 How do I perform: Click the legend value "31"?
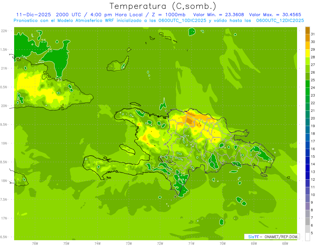[313, 34]
